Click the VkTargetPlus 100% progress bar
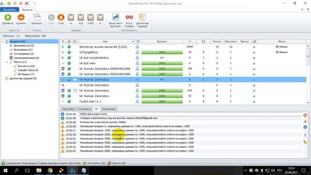This screenshot has height=175, width=311. pos(162,52)
